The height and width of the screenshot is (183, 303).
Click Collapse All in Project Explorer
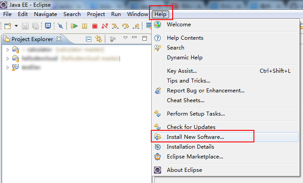[88, 39]
